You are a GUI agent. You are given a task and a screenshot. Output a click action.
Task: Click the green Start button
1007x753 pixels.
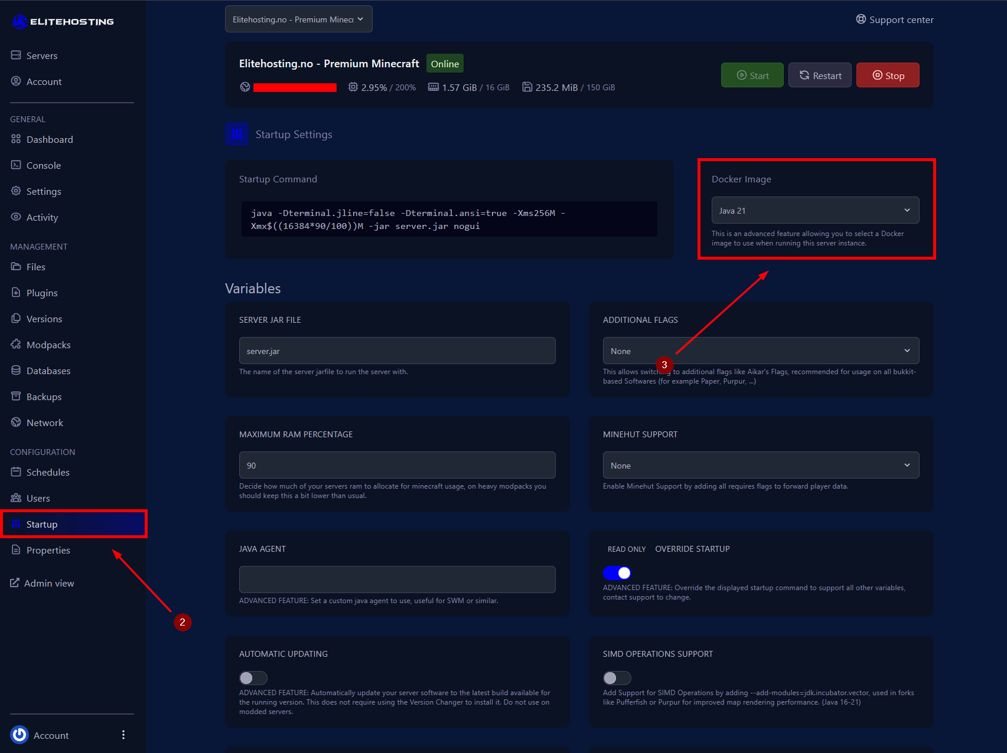point(752,75)
